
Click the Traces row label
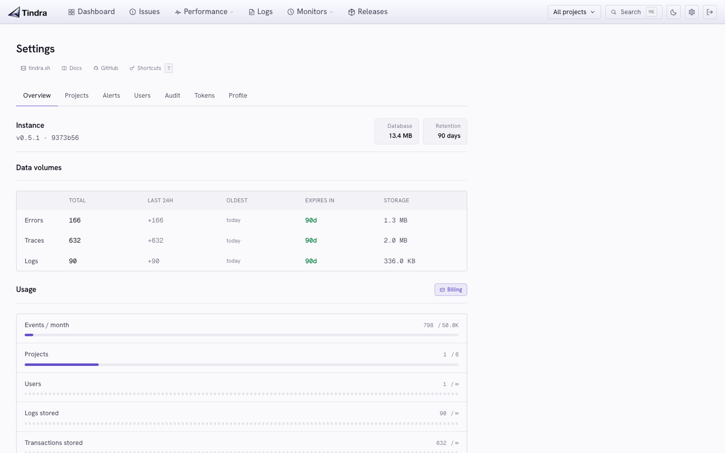pos(34,241)
